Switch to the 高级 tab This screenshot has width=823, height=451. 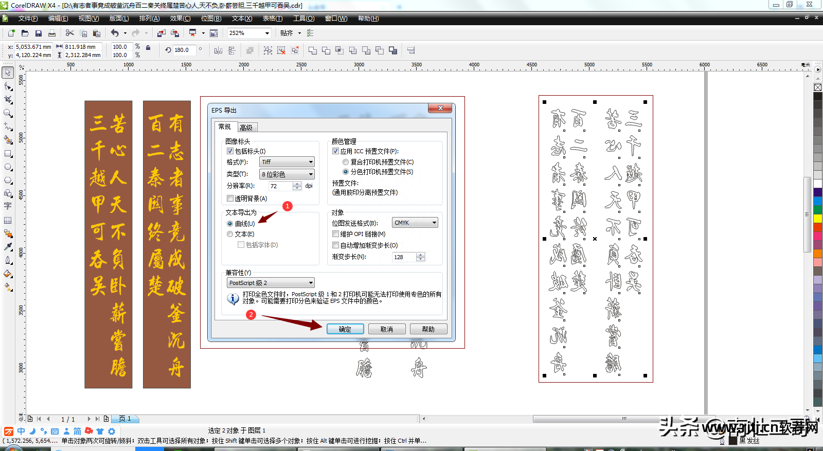pyautogui.click(x=246, y=128)
